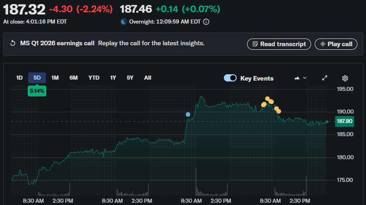The width and height of the screenshot is (366, 205).
Task: Click the rightmost orange key event marker
Action: (279, 111)
